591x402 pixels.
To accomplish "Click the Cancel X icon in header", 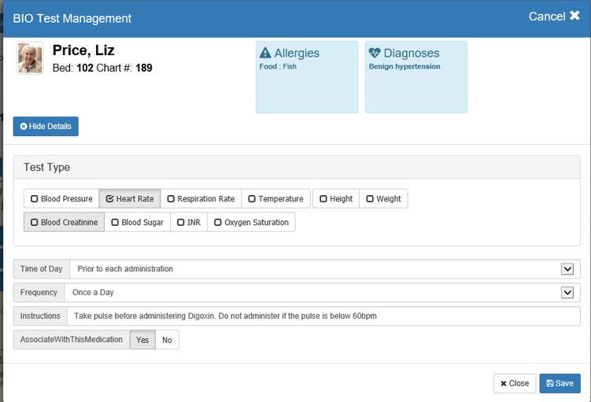I will (x=574, y=17).
